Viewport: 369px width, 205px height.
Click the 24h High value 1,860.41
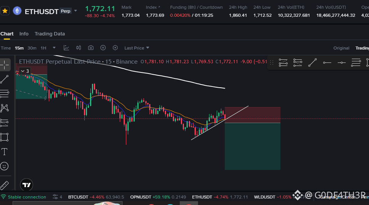(238, 15)
